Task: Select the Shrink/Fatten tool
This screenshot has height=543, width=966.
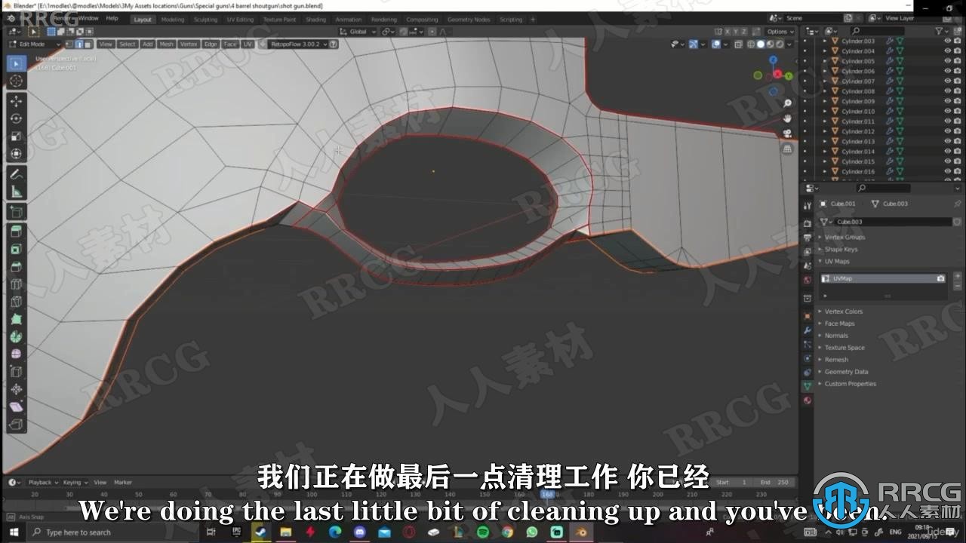Action: pyautogui.click(x=16, y=389)
